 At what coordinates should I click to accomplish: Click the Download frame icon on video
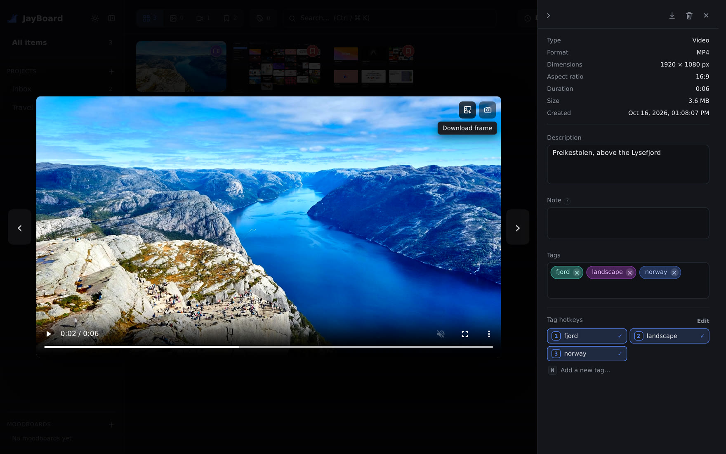(467, 110)
